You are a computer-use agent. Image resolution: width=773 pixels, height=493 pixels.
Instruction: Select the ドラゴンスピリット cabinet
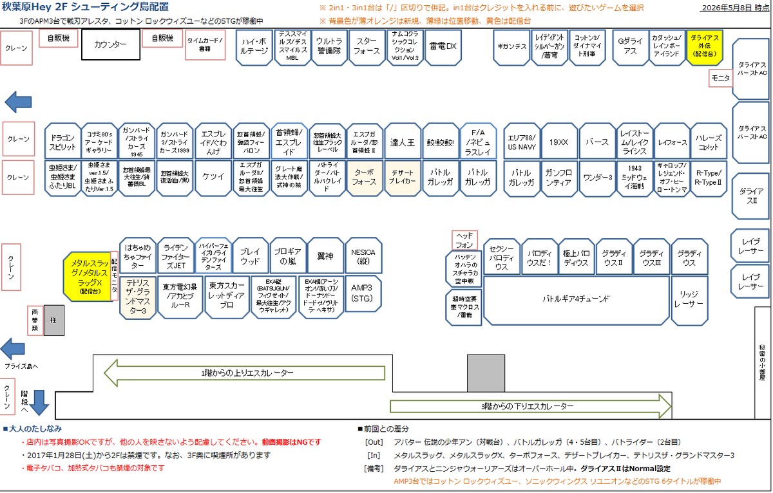tap(64, 142)
